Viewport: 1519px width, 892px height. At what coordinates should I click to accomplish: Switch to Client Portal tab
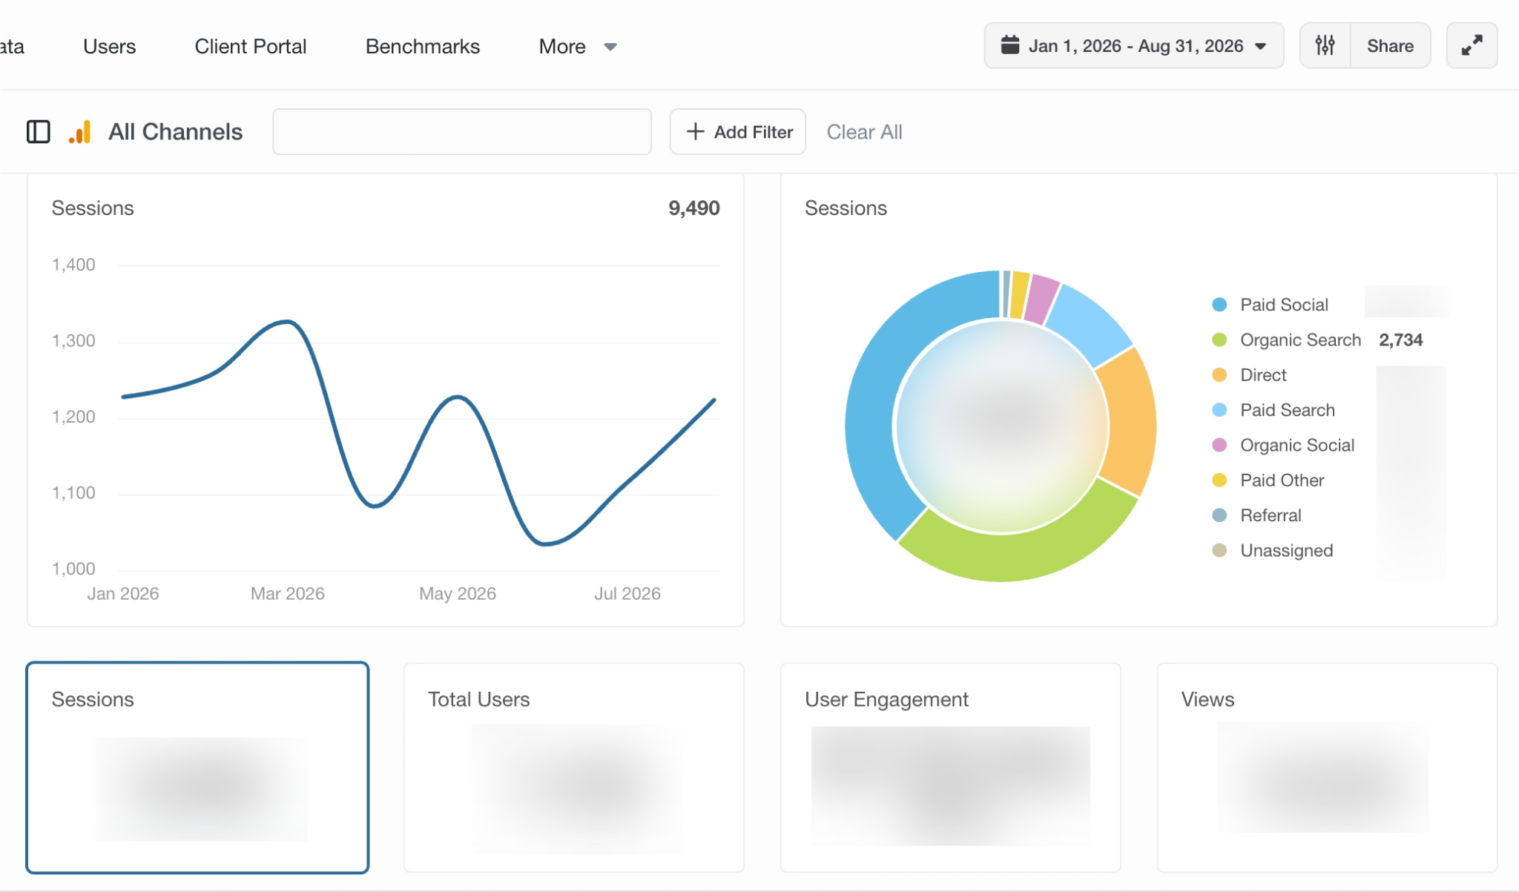tap(251, 47)
